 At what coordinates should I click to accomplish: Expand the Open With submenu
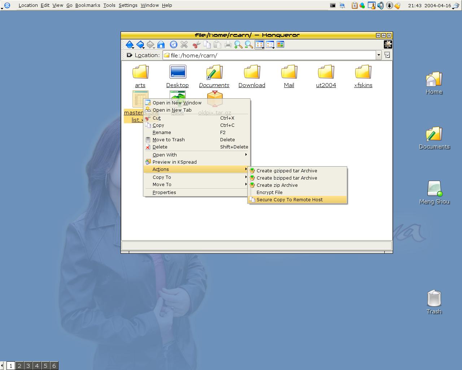[196, 155]
